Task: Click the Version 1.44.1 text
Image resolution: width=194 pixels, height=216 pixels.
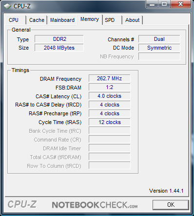Action: [166, 191]
